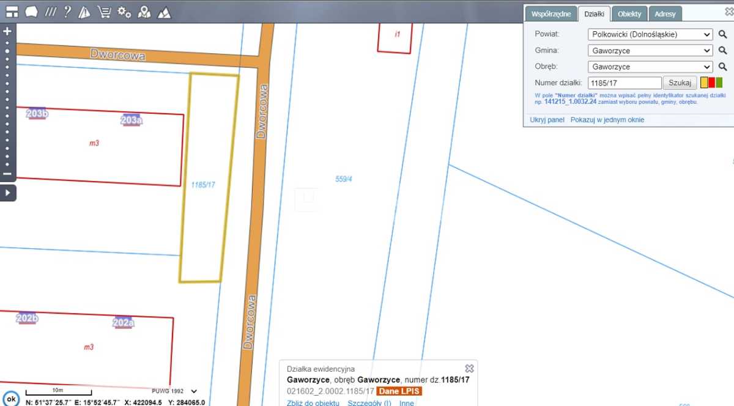Open the Gmina dropdown
The image size is (734, 406).
(650, 51)
